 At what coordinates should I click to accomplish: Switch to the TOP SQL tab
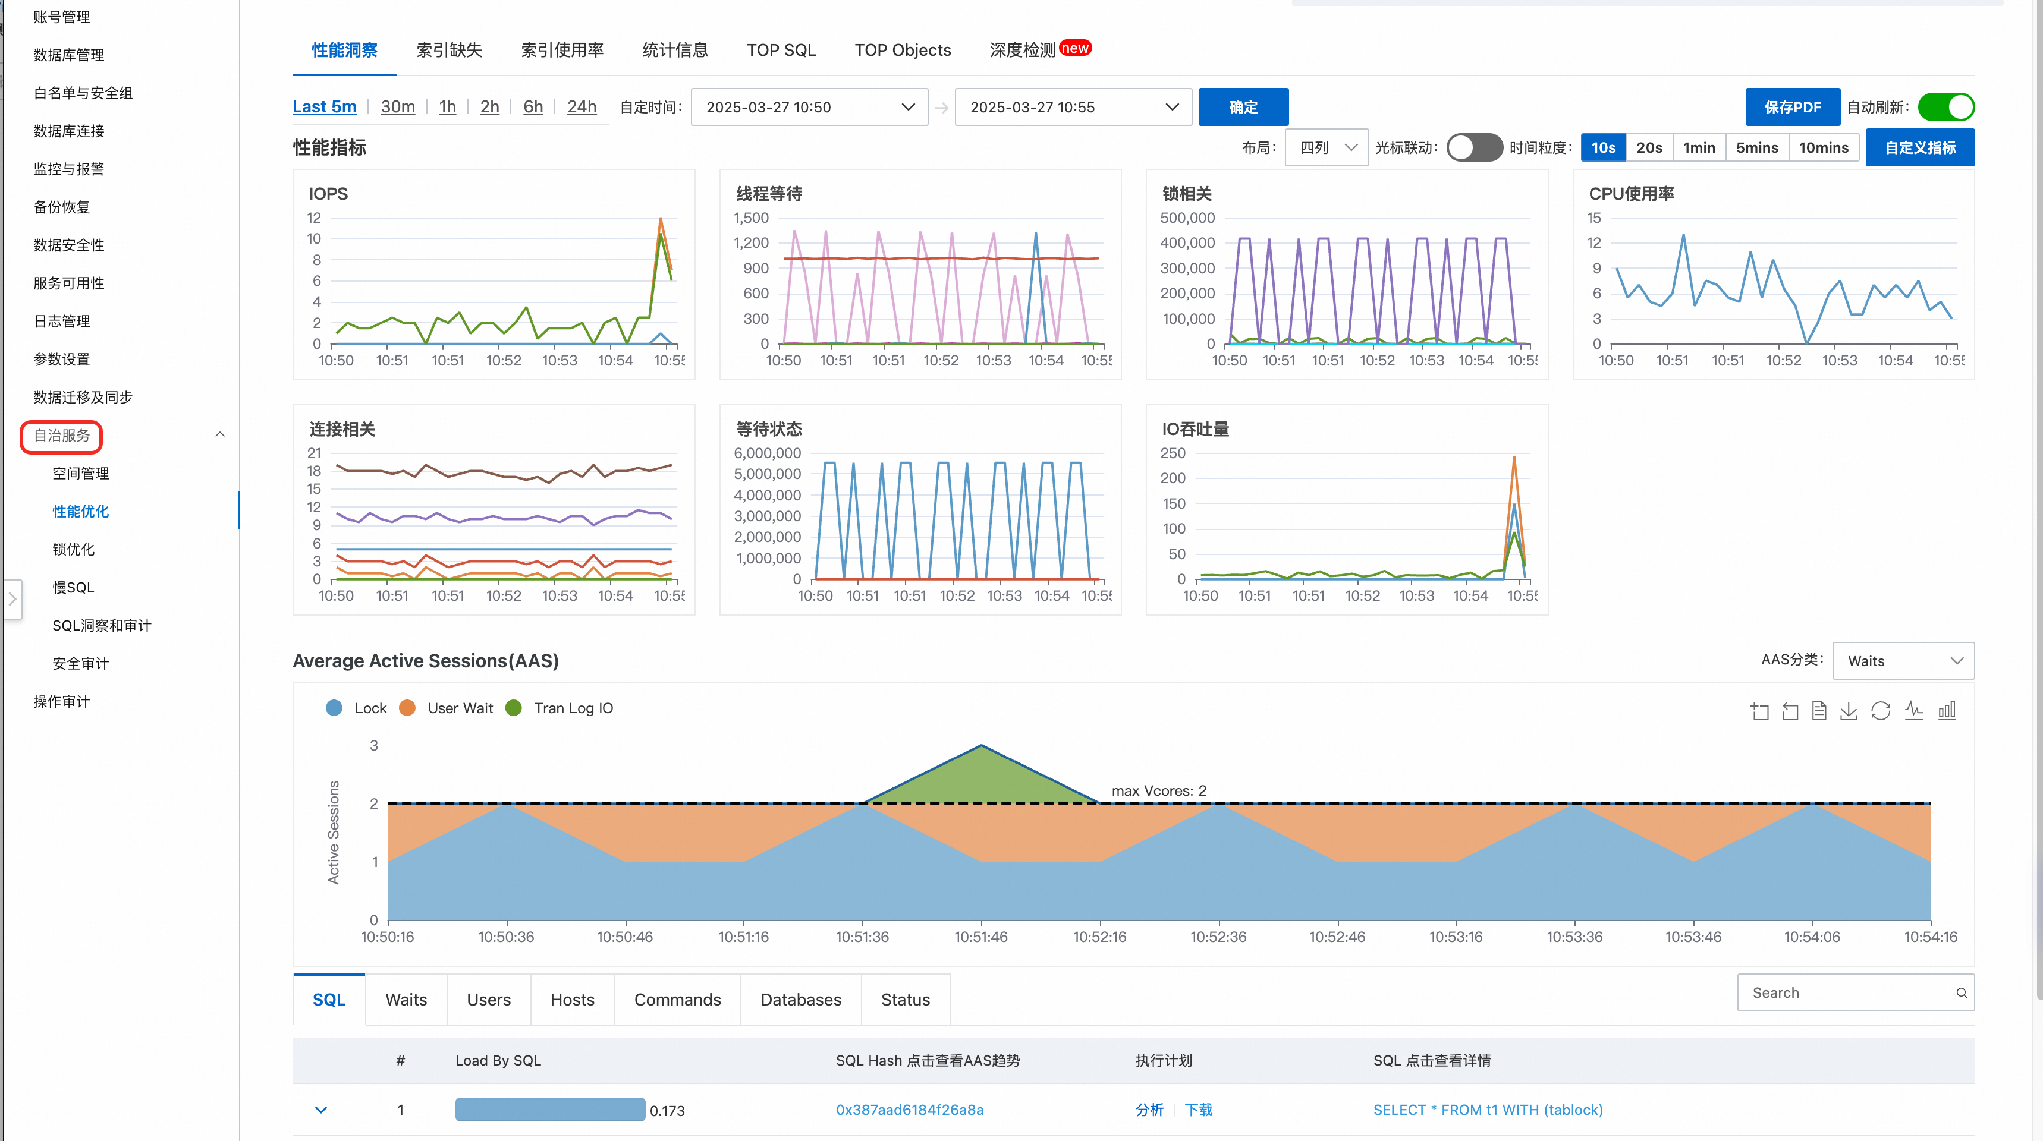(x=781, y=50)
